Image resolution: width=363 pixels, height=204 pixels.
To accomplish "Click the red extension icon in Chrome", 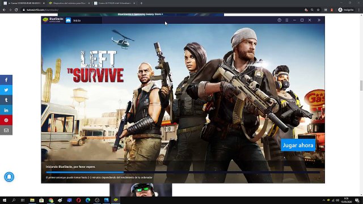I will pos(332,10).
